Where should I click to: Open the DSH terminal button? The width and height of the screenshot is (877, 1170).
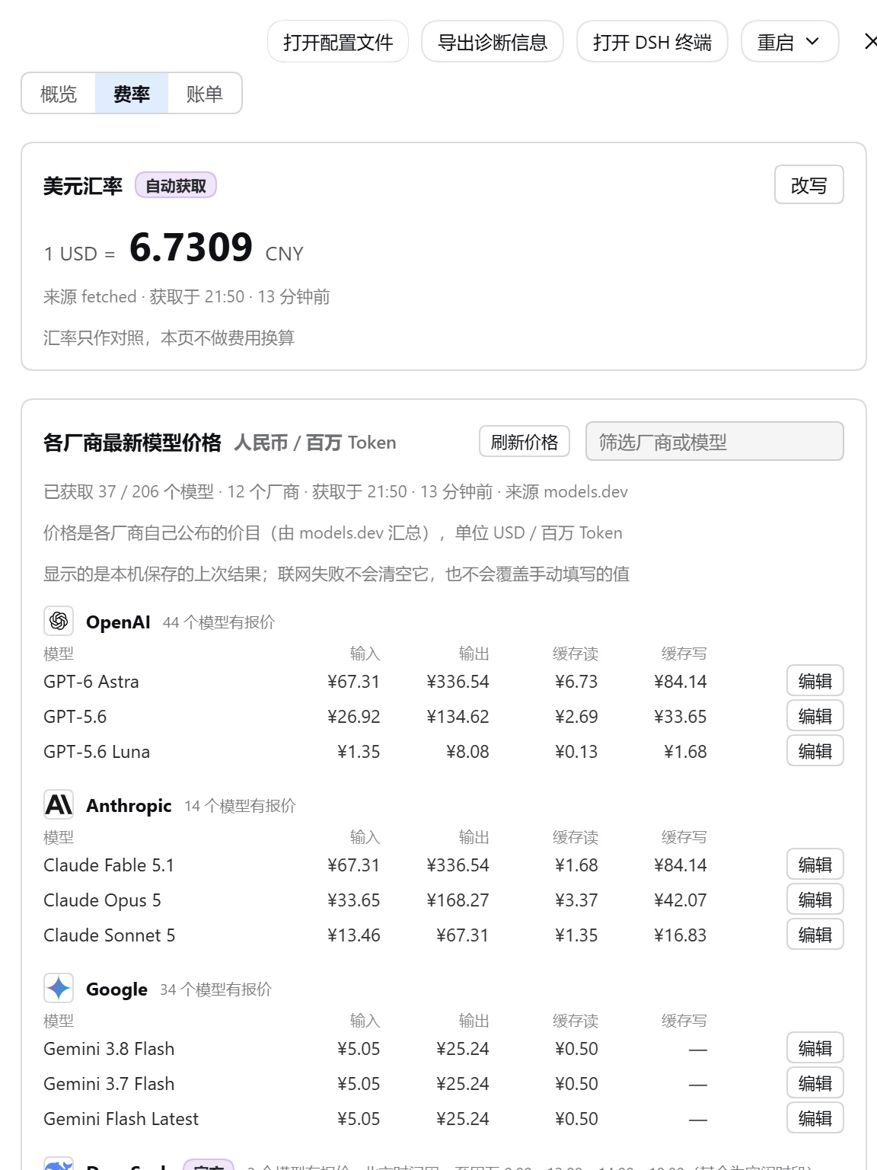(x=652, y=42)
